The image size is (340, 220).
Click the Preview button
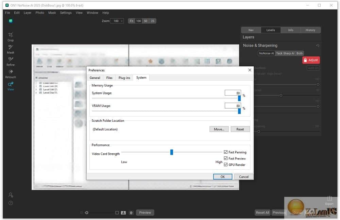pyautogui.click(x=145, y=213)
